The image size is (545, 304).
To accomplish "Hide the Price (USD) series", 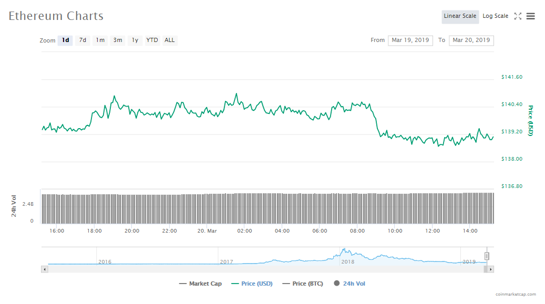I will pos(252,284).
